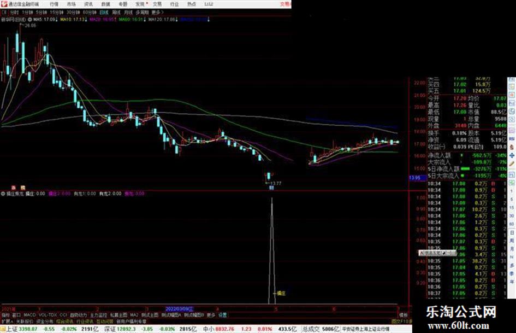Click the 周 shortcut in right toolbar
This screenshot has width=516, height=333.
click(512, 241)
